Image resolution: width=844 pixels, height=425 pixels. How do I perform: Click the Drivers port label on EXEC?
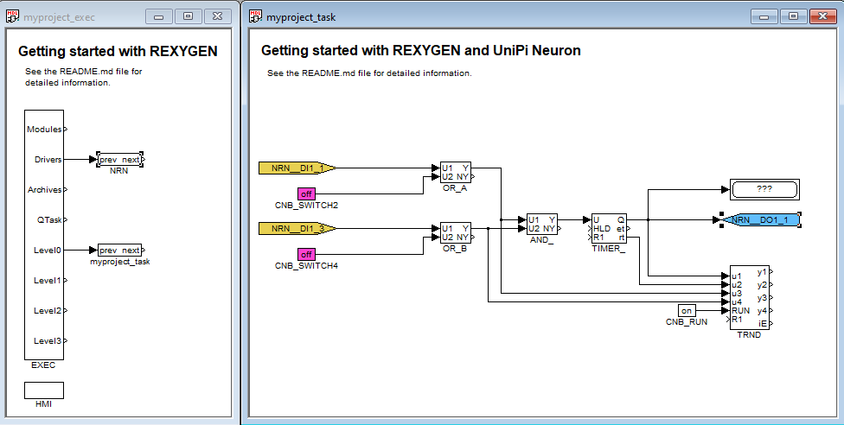(x=48, y=159)
